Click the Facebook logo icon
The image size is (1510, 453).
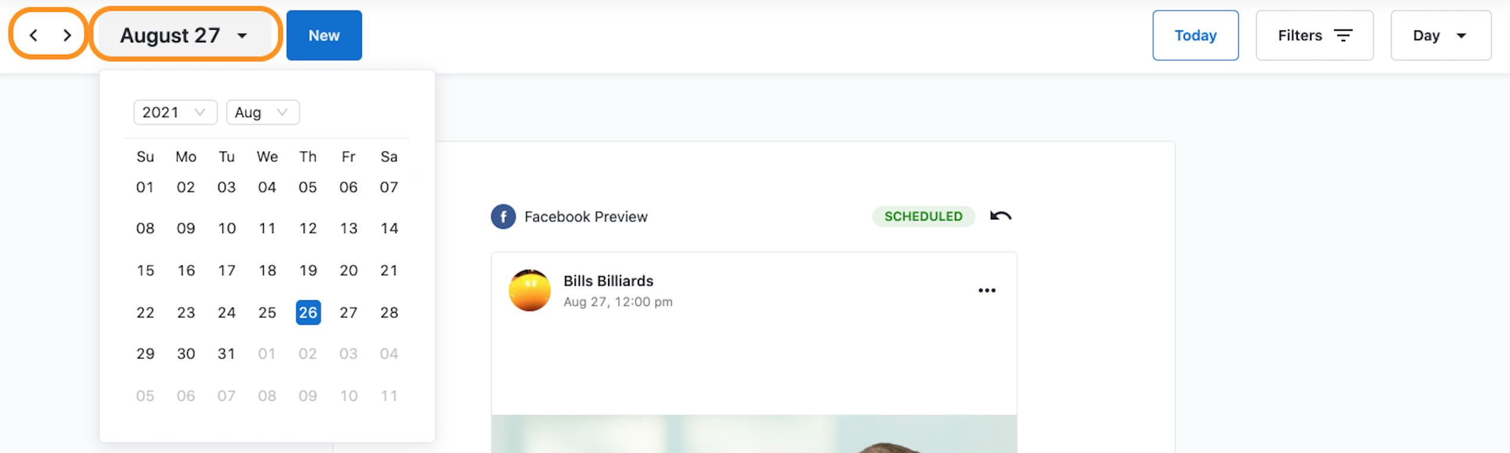click(503, 216)
